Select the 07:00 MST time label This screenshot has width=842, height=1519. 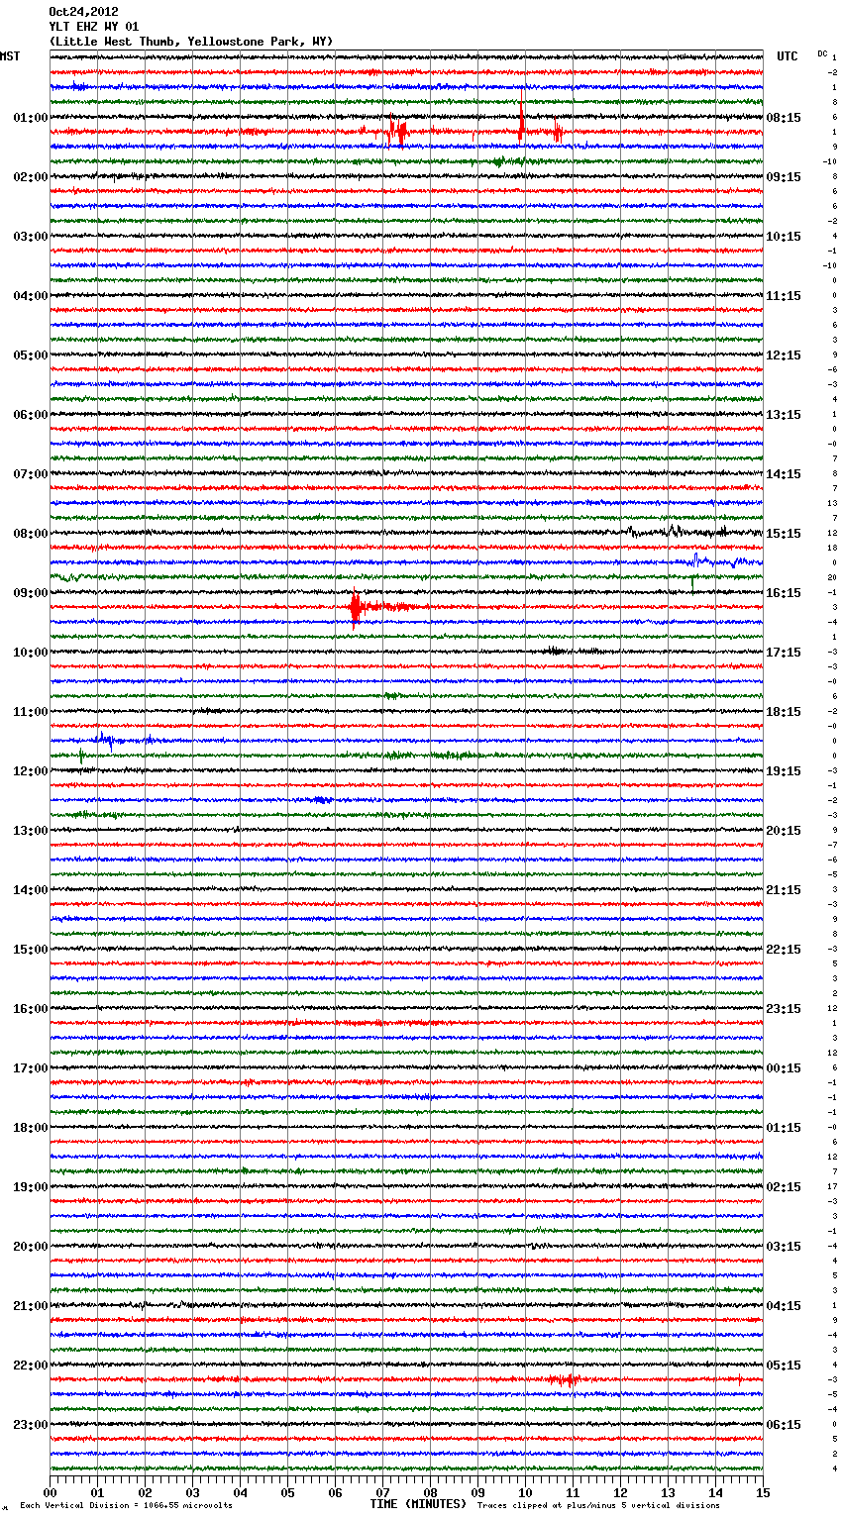[x=30, y=474]
